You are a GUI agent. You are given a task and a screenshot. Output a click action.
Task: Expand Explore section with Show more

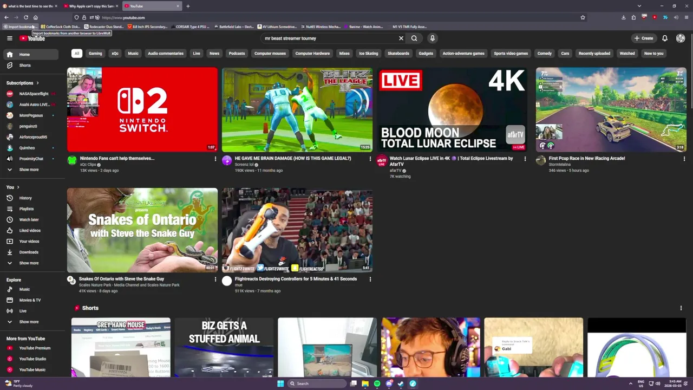click(31, 322)
